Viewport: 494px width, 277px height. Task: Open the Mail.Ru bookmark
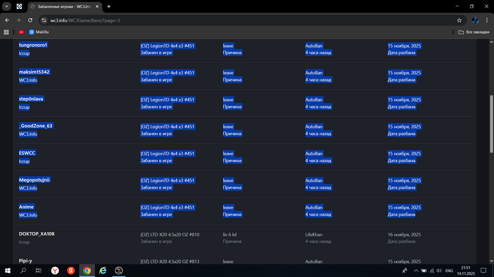(x=39, y=32)
